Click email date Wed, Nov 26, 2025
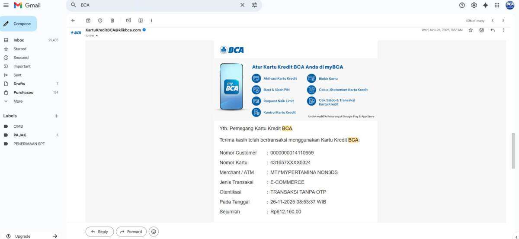Screen dimensions: 519x239 click(x=442, y=30)
